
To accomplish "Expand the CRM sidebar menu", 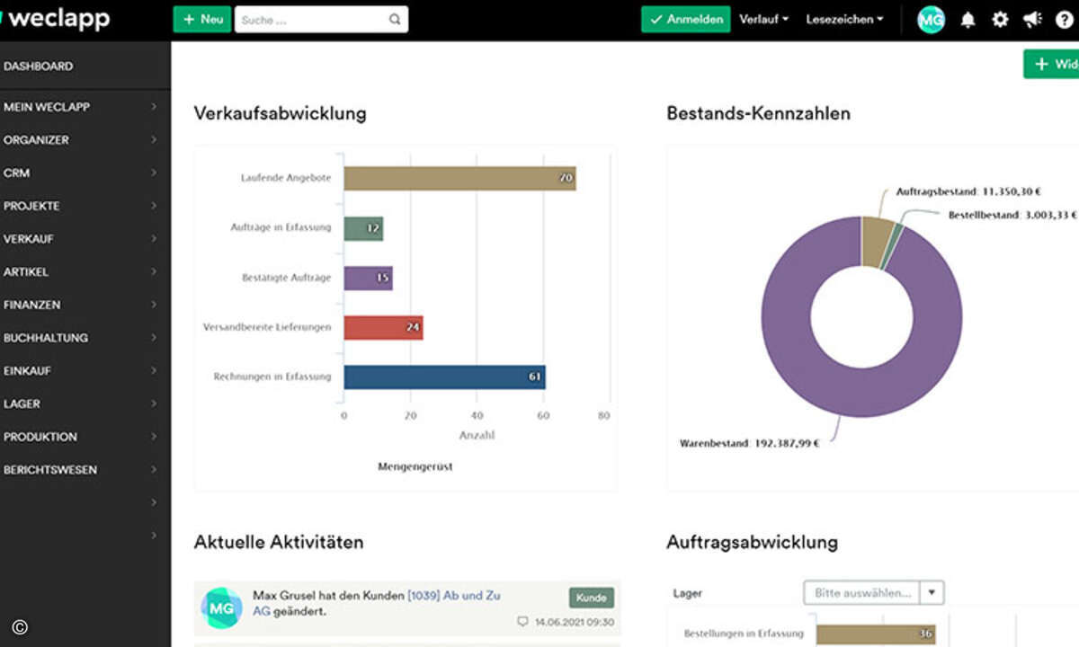I will 81,173.
